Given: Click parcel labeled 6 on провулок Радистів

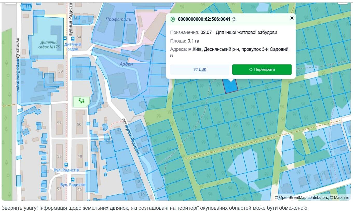Looking at the screenshot, I should click(x=126, y=169).
